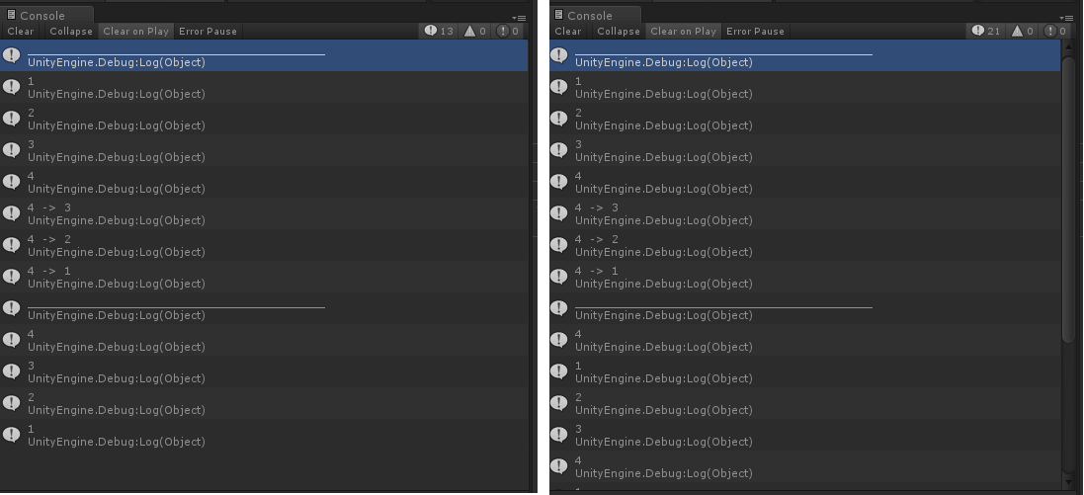Open the left console panel options menu

point(519,17)
